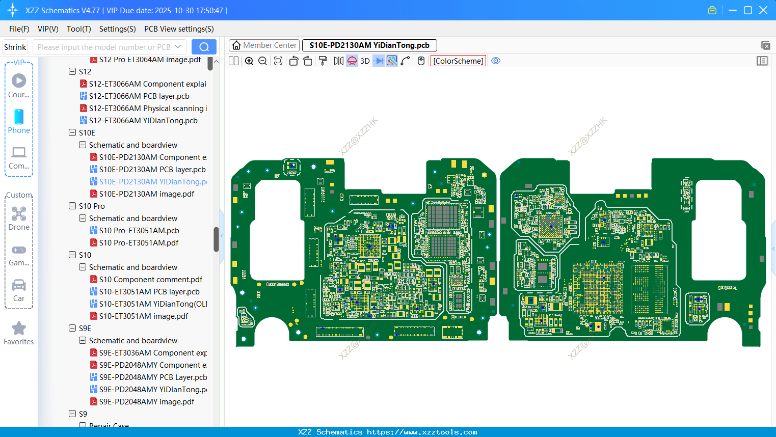
Task: Click the fit-to-screen icon
Action: pos(278,61)
